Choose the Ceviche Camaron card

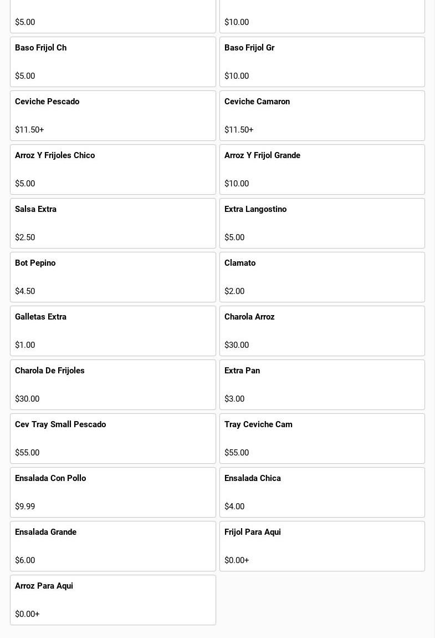click(x=322, y=115)
